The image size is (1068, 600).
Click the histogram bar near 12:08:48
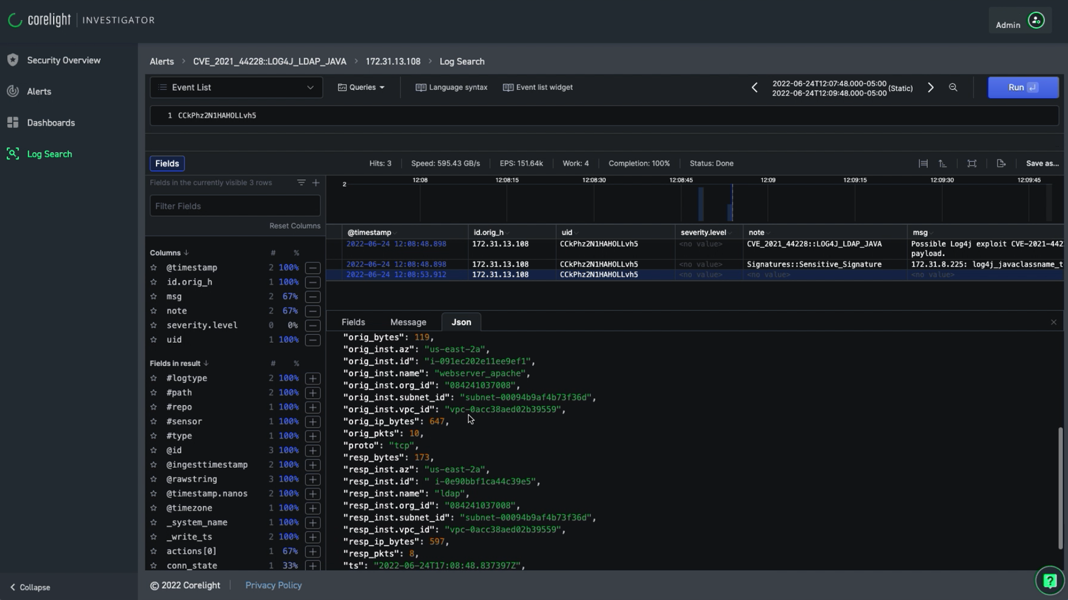(x=701, y=204)
